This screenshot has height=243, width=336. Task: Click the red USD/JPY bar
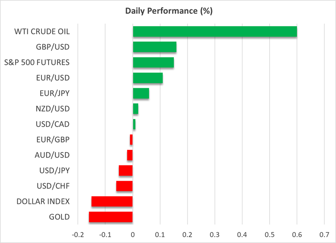pos(126,170)
